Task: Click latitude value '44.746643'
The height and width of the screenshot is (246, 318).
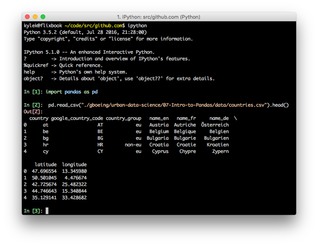Action: coord(44,191)
